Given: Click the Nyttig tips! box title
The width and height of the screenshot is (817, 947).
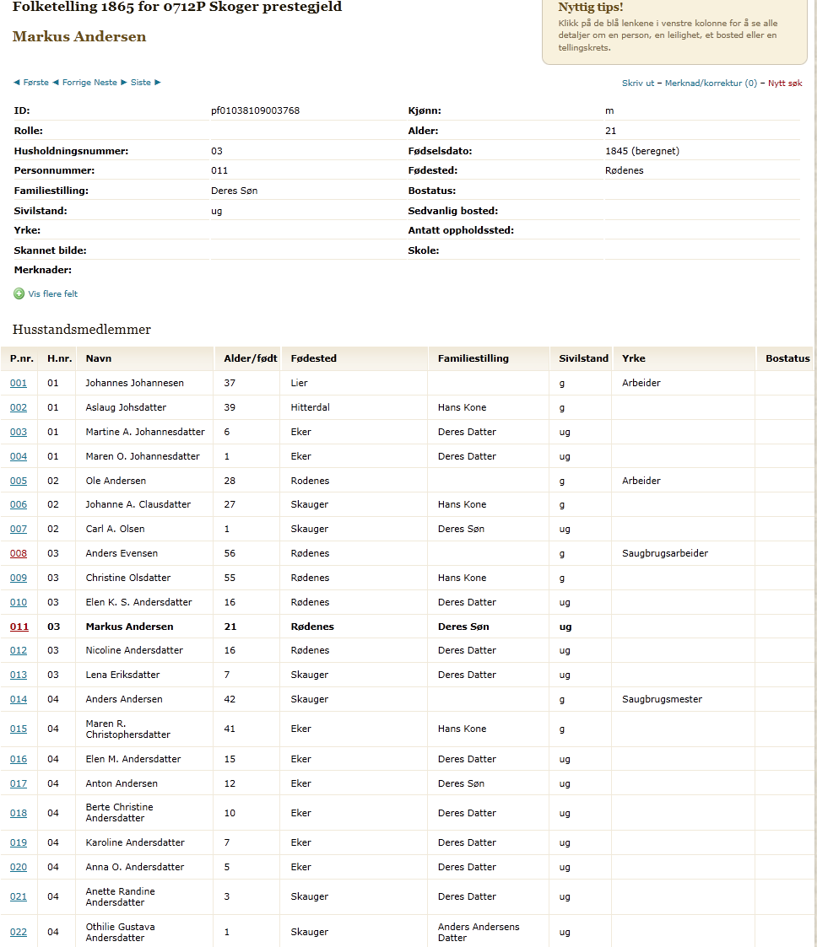Looking at the screenshot, I should pos(591,8).
